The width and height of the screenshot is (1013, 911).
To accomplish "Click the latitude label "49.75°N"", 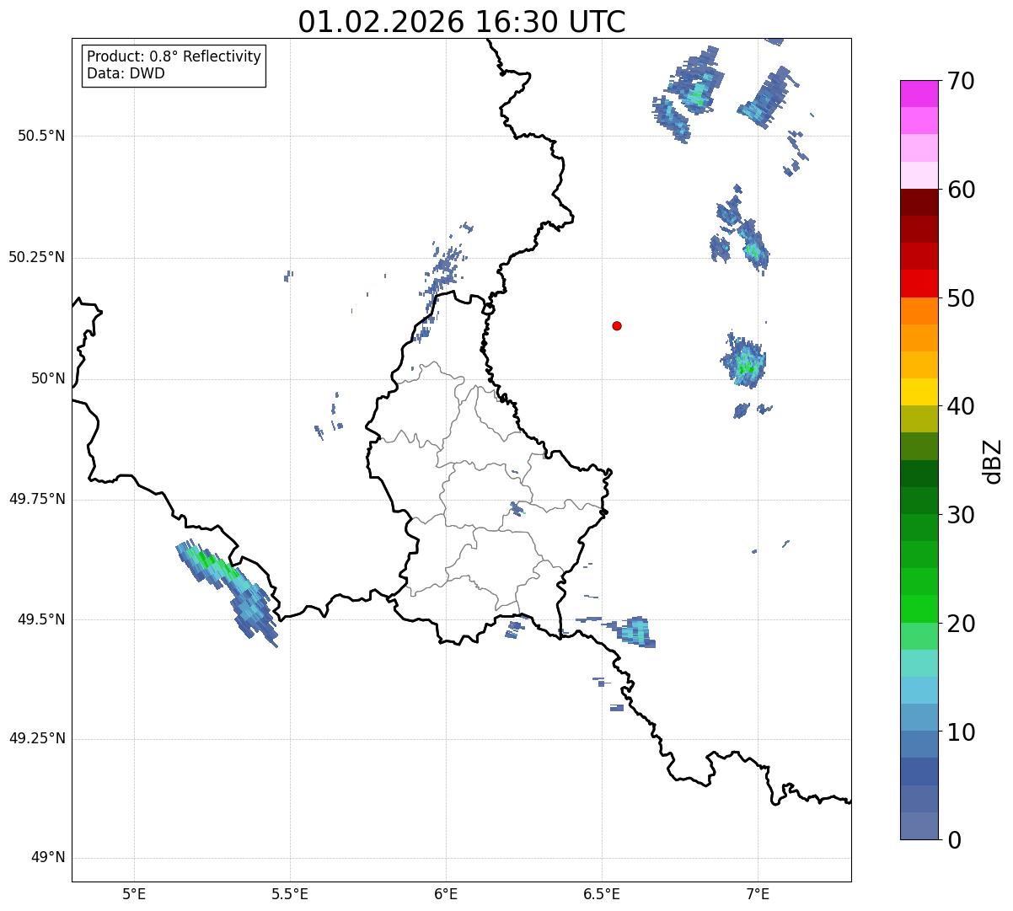I will click(37, 499).
